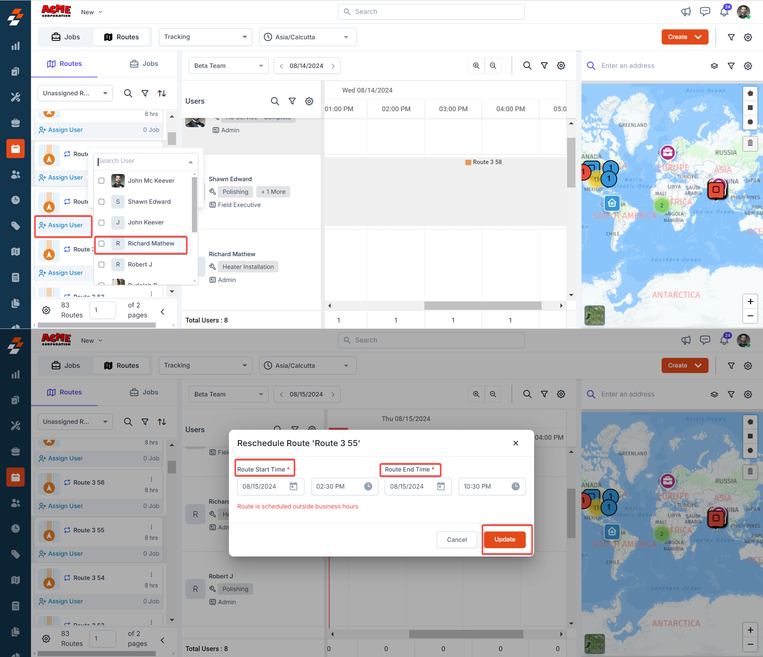Image resolution: width=763 pixels, height=657 pixels.
Task: Select the top Routes toggle tab
Action: [122, 37]
